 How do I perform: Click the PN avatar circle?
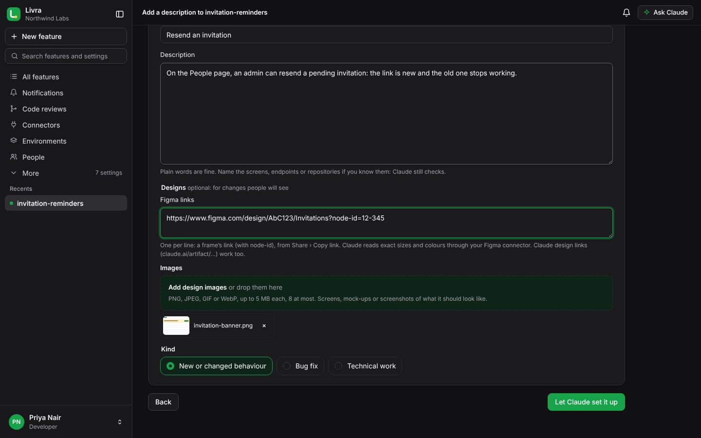(17, 422)
